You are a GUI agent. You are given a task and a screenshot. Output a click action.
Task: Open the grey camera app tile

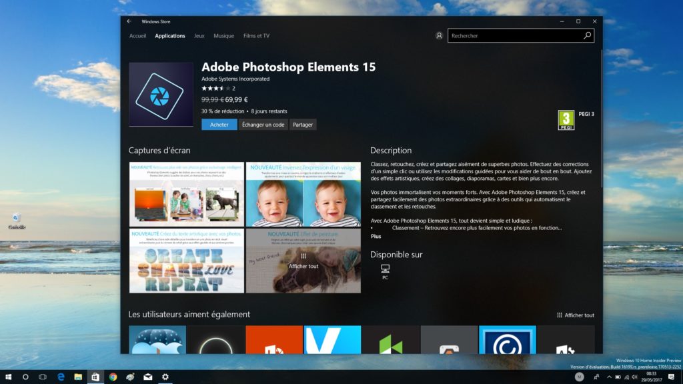(449, 339)
